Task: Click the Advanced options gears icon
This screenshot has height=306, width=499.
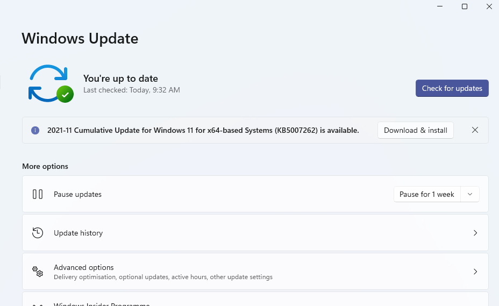Action: 38,272
